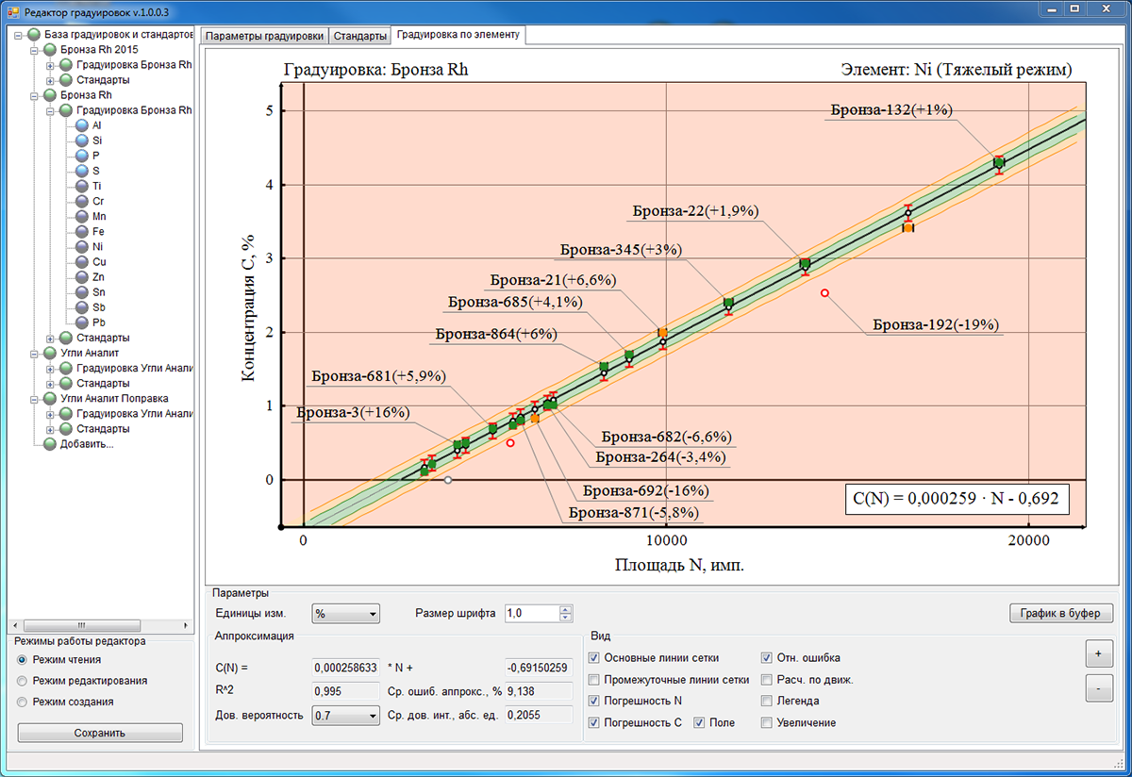1132x777 pixels.
Task: Select the Sn element sphere icon
Action: pyautogui.click(x=82, y=292)
